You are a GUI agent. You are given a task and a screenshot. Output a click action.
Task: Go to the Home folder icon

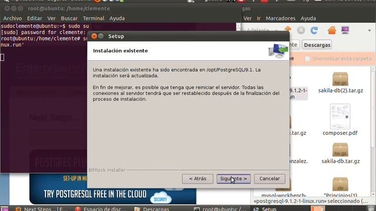click(332, 30)
